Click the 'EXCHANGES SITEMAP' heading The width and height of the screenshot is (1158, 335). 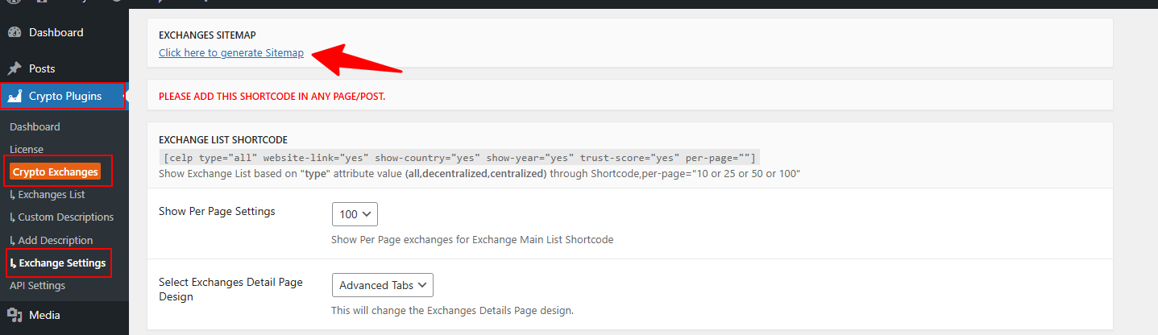pyautogui.click(x=207, y=35)
